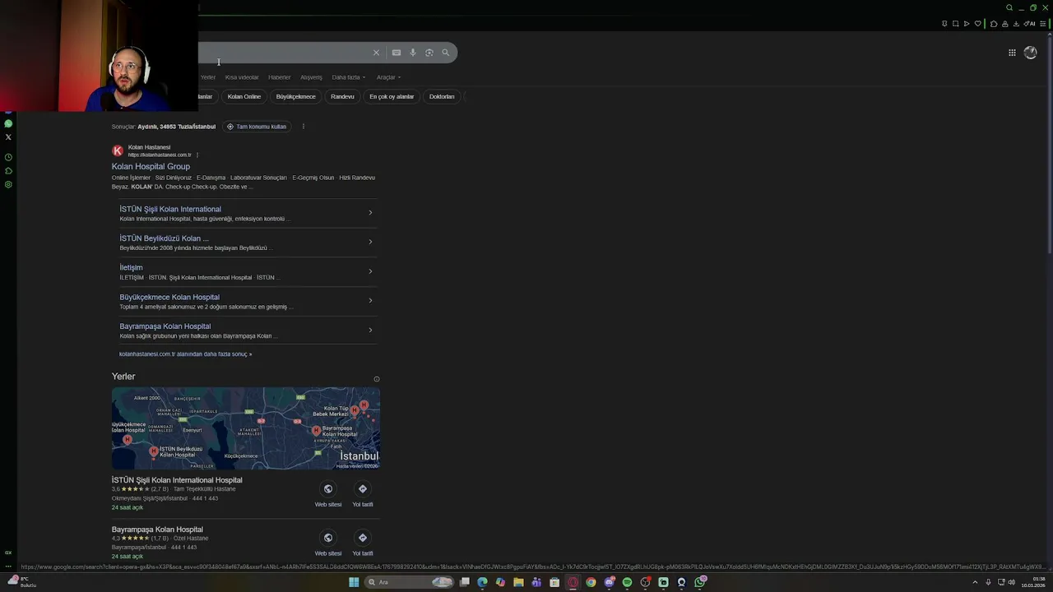Select the En çok oy alanlar chip

392,96
